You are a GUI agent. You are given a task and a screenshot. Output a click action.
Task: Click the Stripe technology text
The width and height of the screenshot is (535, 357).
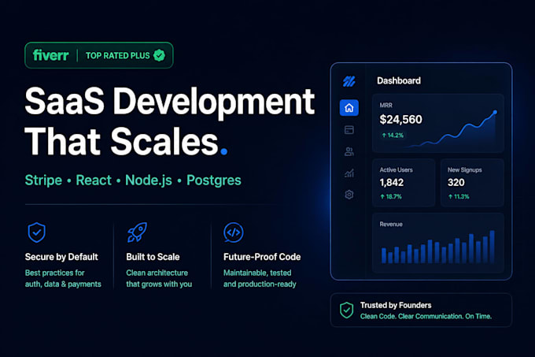point(43,180)
